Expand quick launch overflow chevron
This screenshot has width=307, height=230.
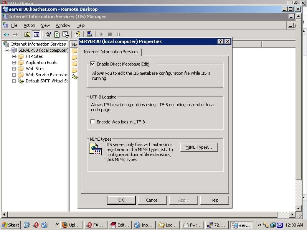tap(57, 223)
